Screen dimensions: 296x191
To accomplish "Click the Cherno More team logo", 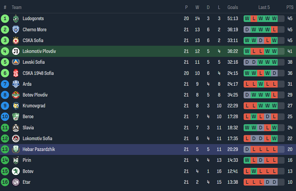I will (16, 29).
